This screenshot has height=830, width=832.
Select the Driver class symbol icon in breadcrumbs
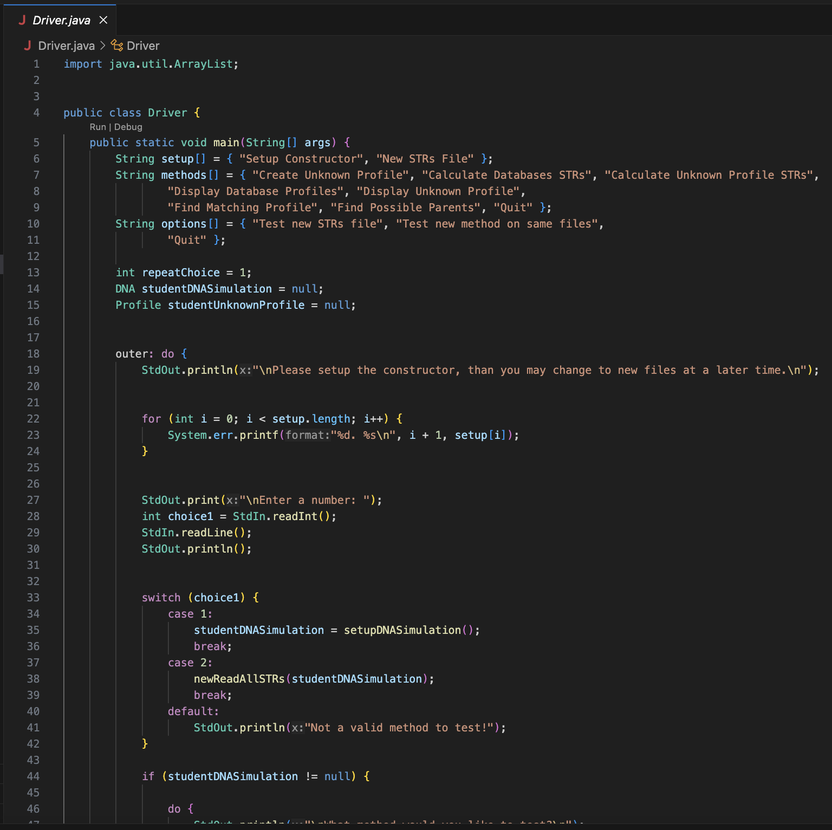click(116, 46)
